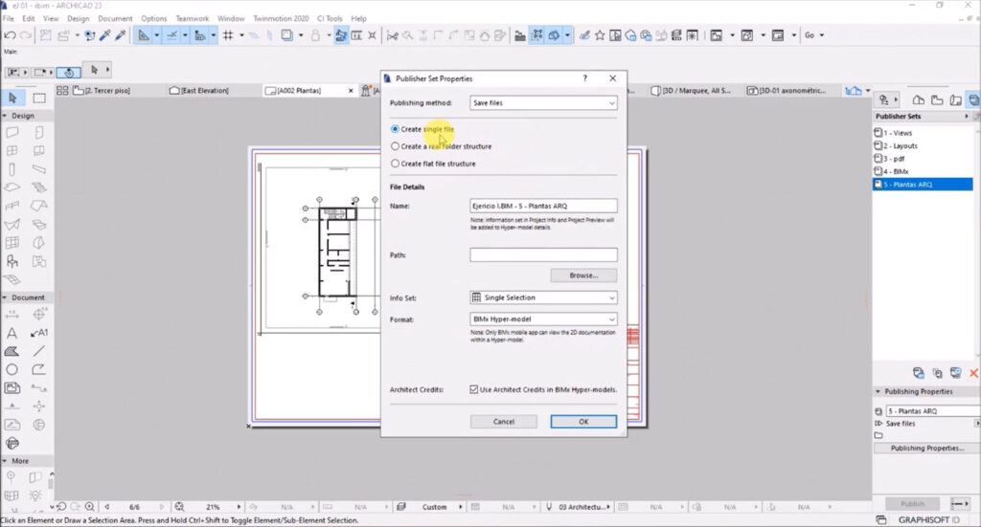The image size is (981, 527).
Task: Click the Undo icon in toolbar
Action: pyautogui.click(x=10, y=35)
